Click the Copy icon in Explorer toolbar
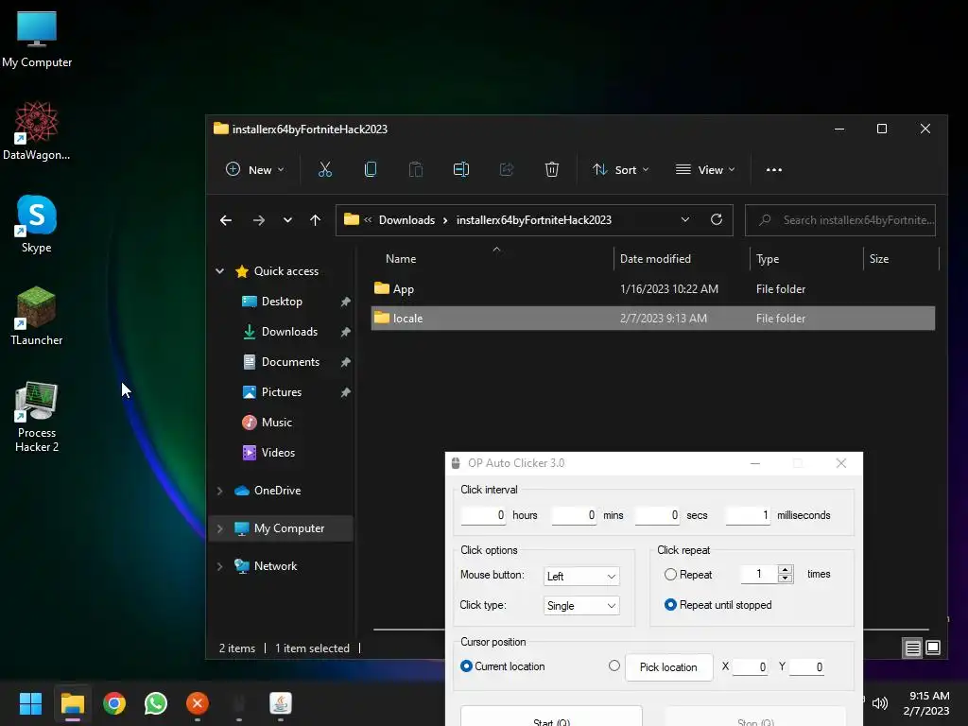968x726 pixels. click(371, 170)
